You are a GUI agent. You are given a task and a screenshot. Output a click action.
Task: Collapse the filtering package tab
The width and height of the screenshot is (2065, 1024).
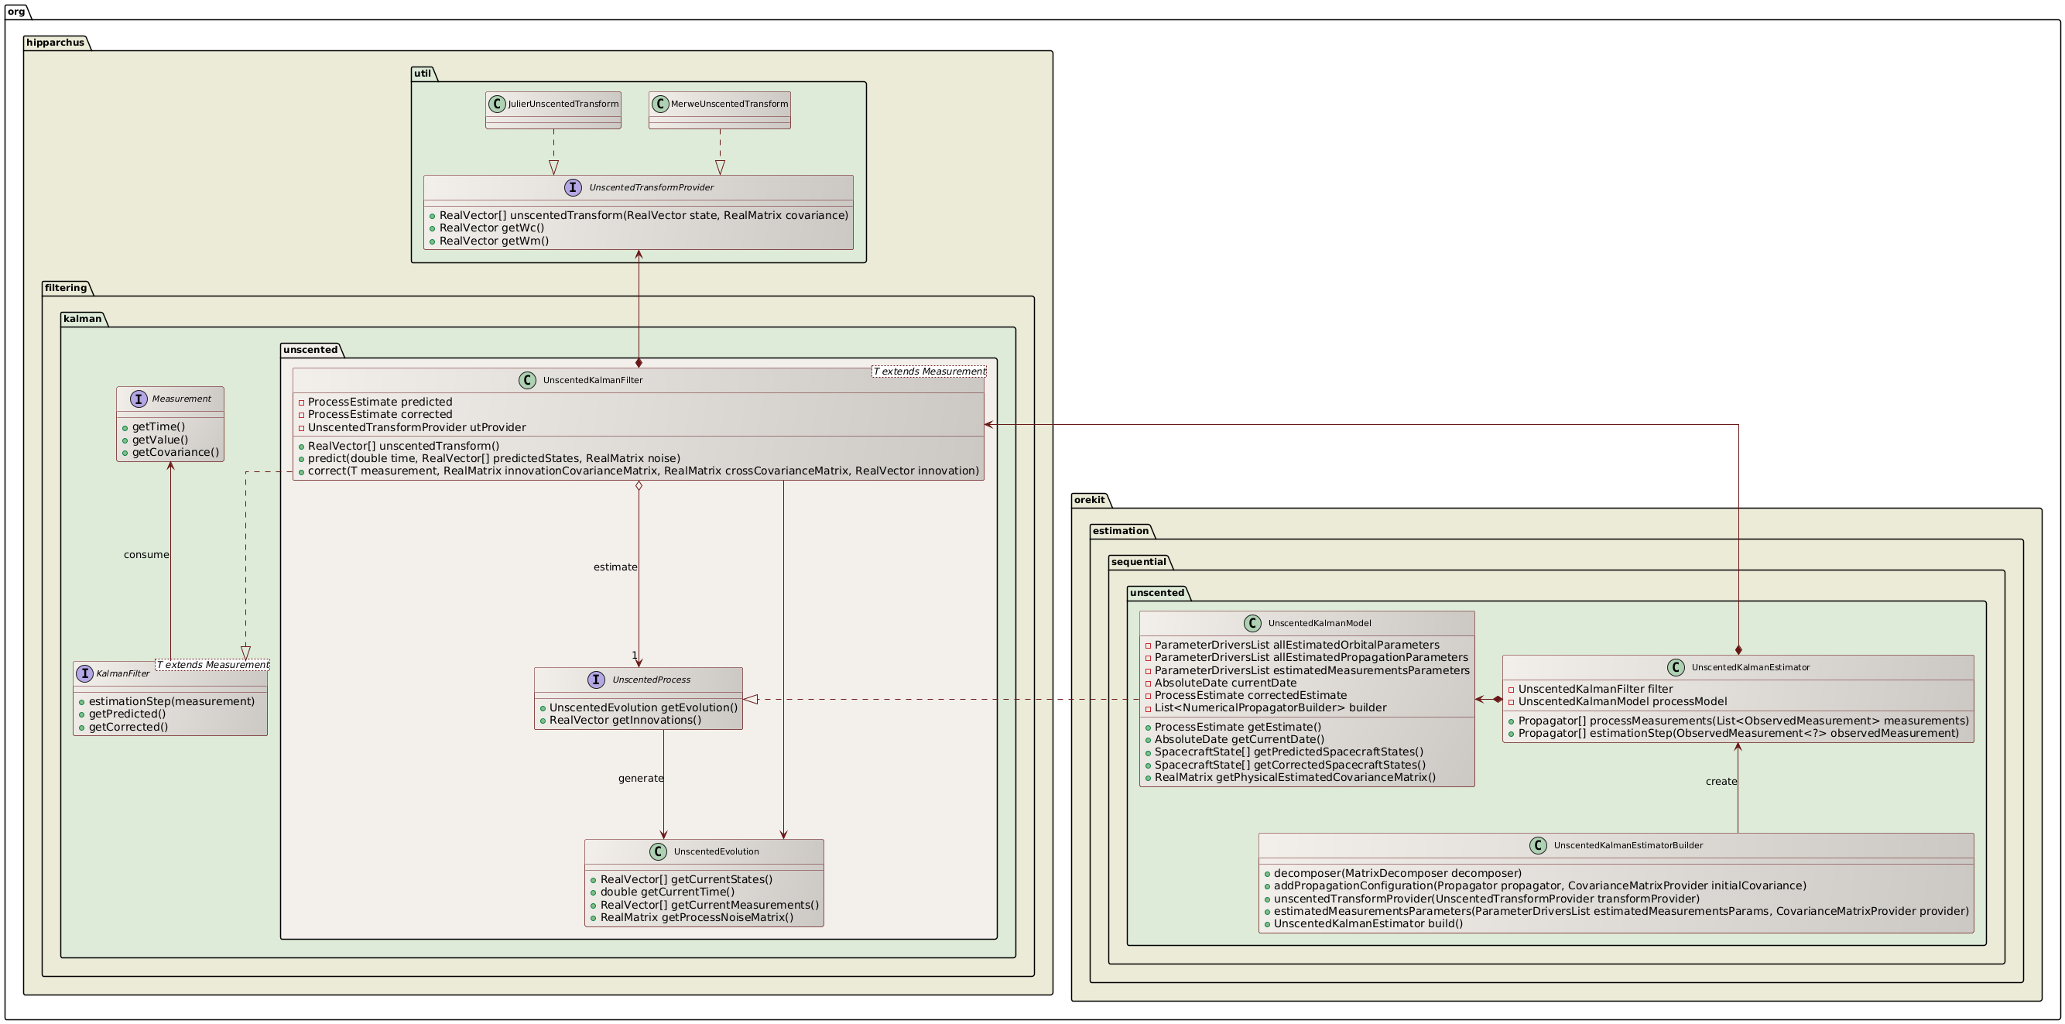click(66, 288)
